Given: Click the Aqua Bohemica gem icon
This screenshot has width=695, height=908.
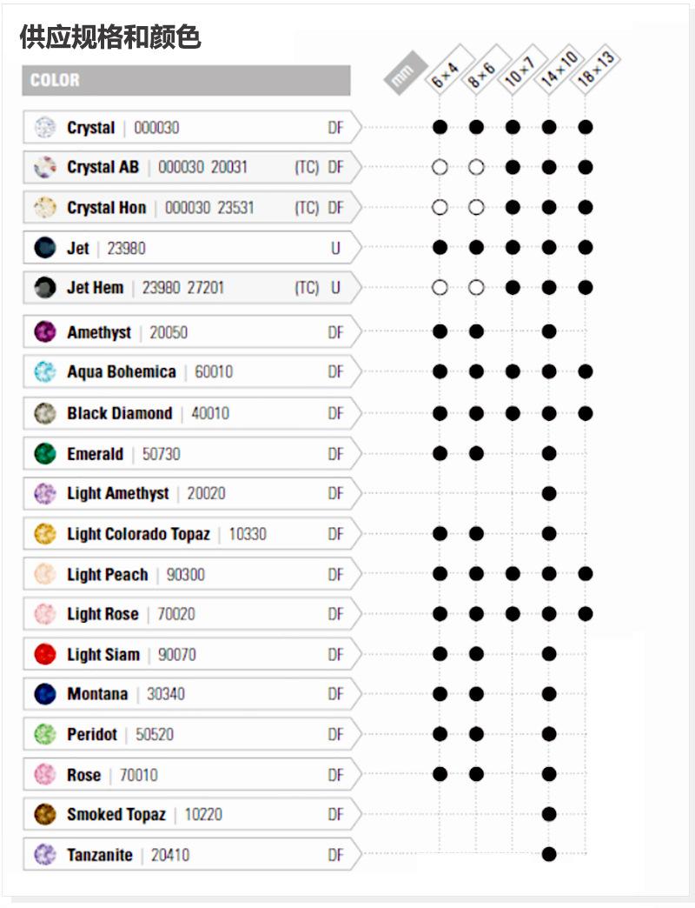Looking at the screenshot, I should 44,372.
